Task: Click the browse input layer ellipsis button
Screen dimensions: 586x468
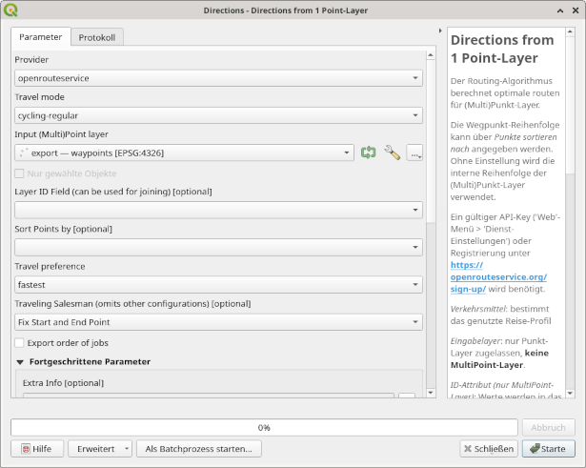Action: 414,153
